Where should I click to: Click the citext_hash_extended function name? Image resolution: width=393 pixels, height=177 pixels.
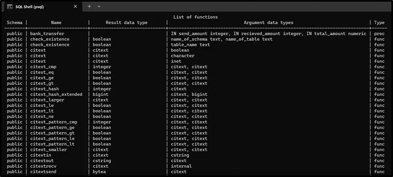point(56,94)
